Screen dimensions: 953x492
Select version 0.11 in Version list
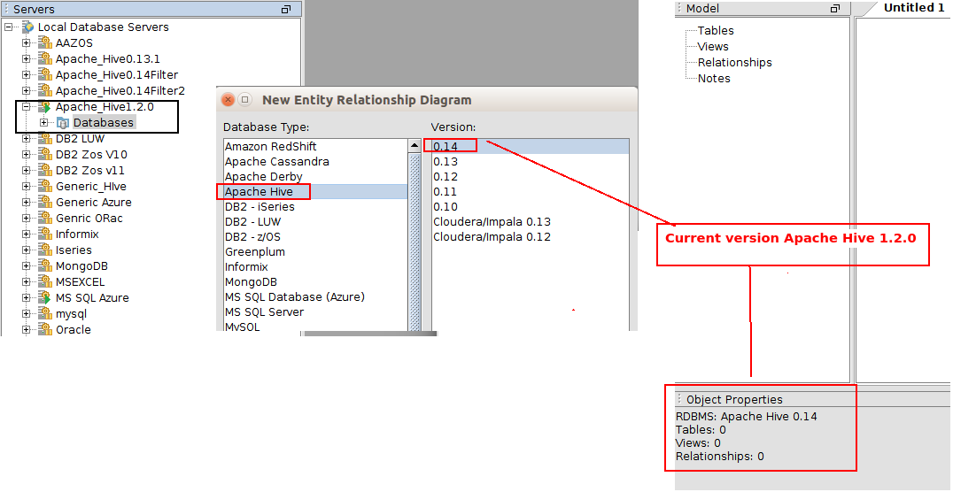tap(530, 191)
